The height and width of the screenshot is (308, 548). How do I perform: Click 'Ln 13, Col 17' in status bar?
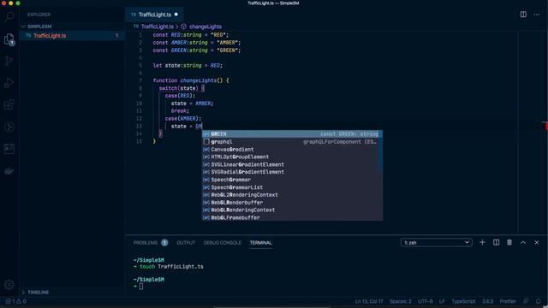[369, 301]
